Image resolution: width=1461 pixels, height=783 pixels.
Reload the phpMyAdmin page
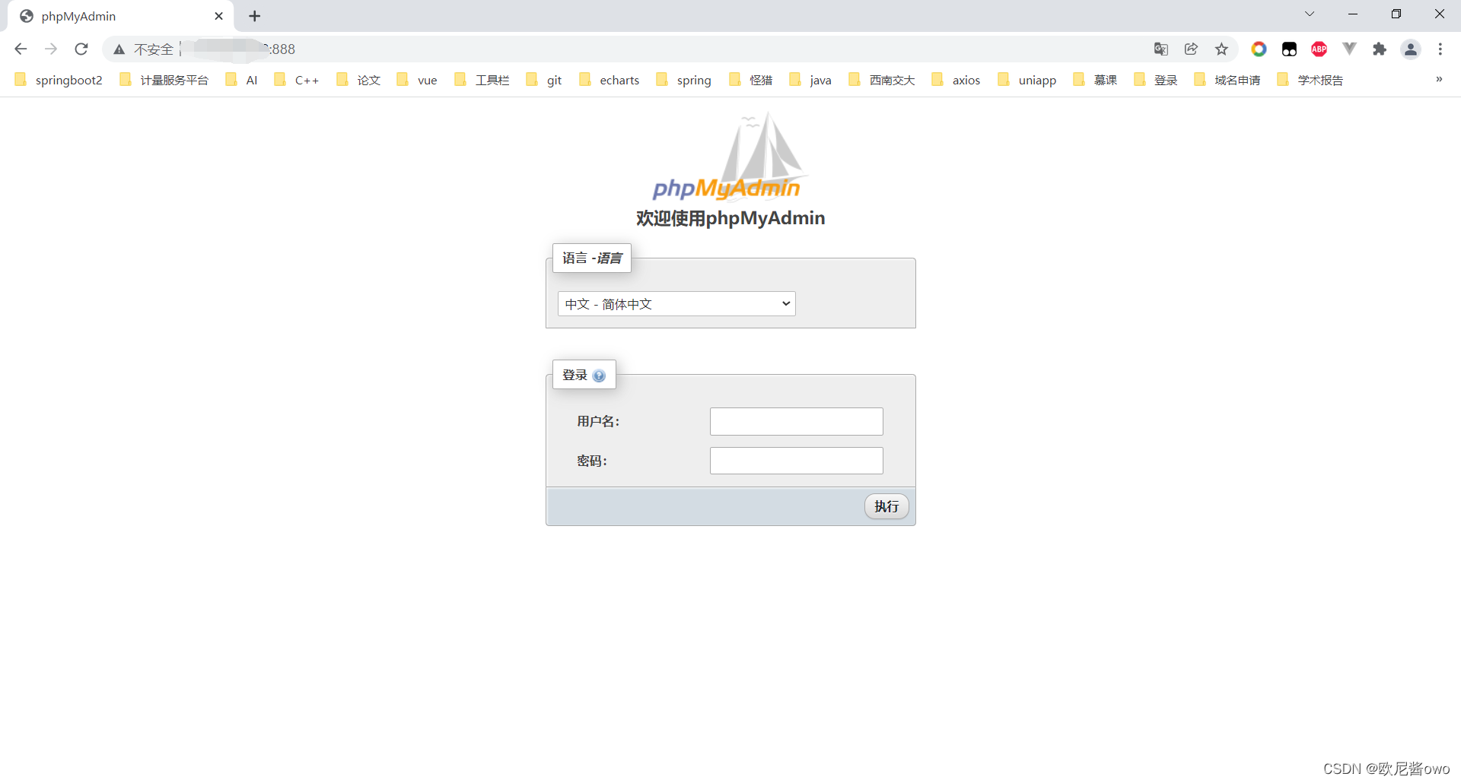point(81,49)
